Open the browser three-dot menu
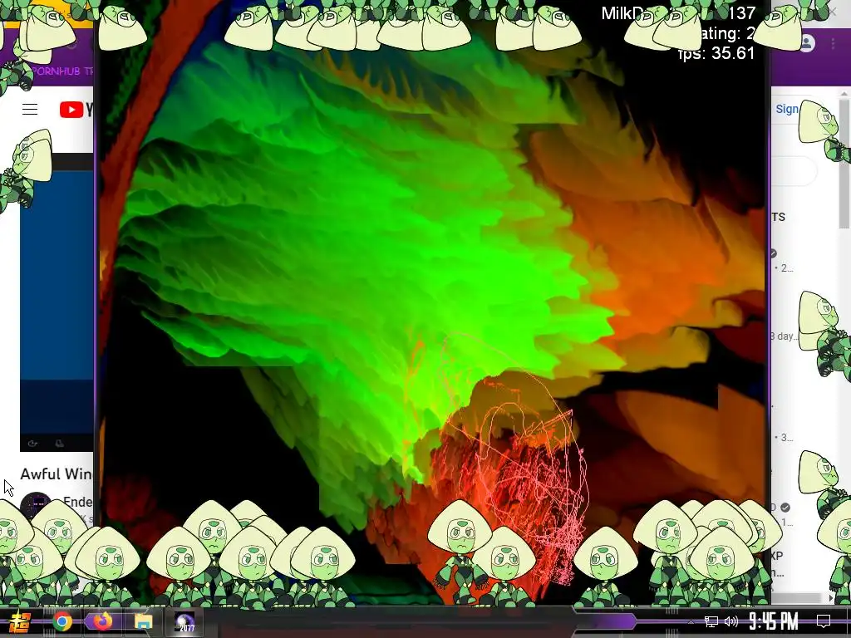This screenshot has height=638, width=851. [833, 43]
